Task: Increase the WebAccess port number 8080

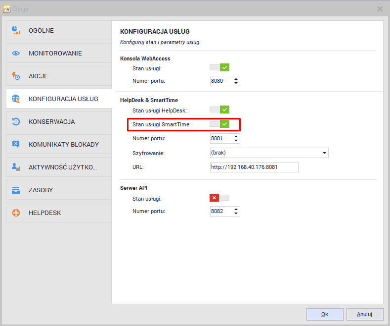Action: [236, 78]
